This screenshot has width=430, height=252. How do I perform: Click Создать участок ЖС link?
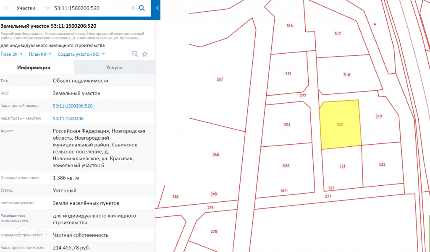pos(81,54)
